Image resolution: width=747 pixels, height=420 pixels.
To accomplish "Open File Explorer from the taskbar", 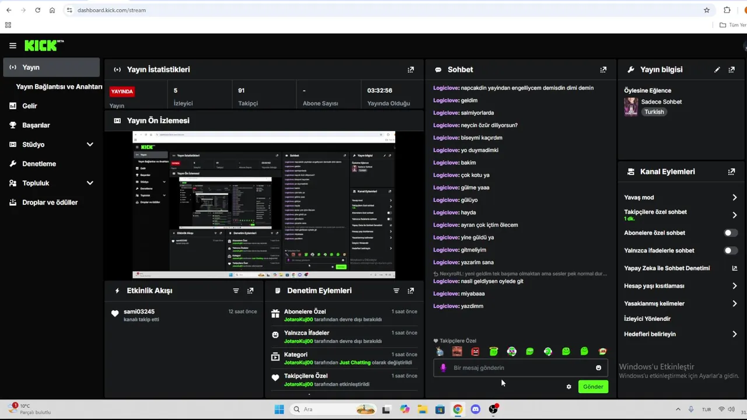I will coord(422,409).
